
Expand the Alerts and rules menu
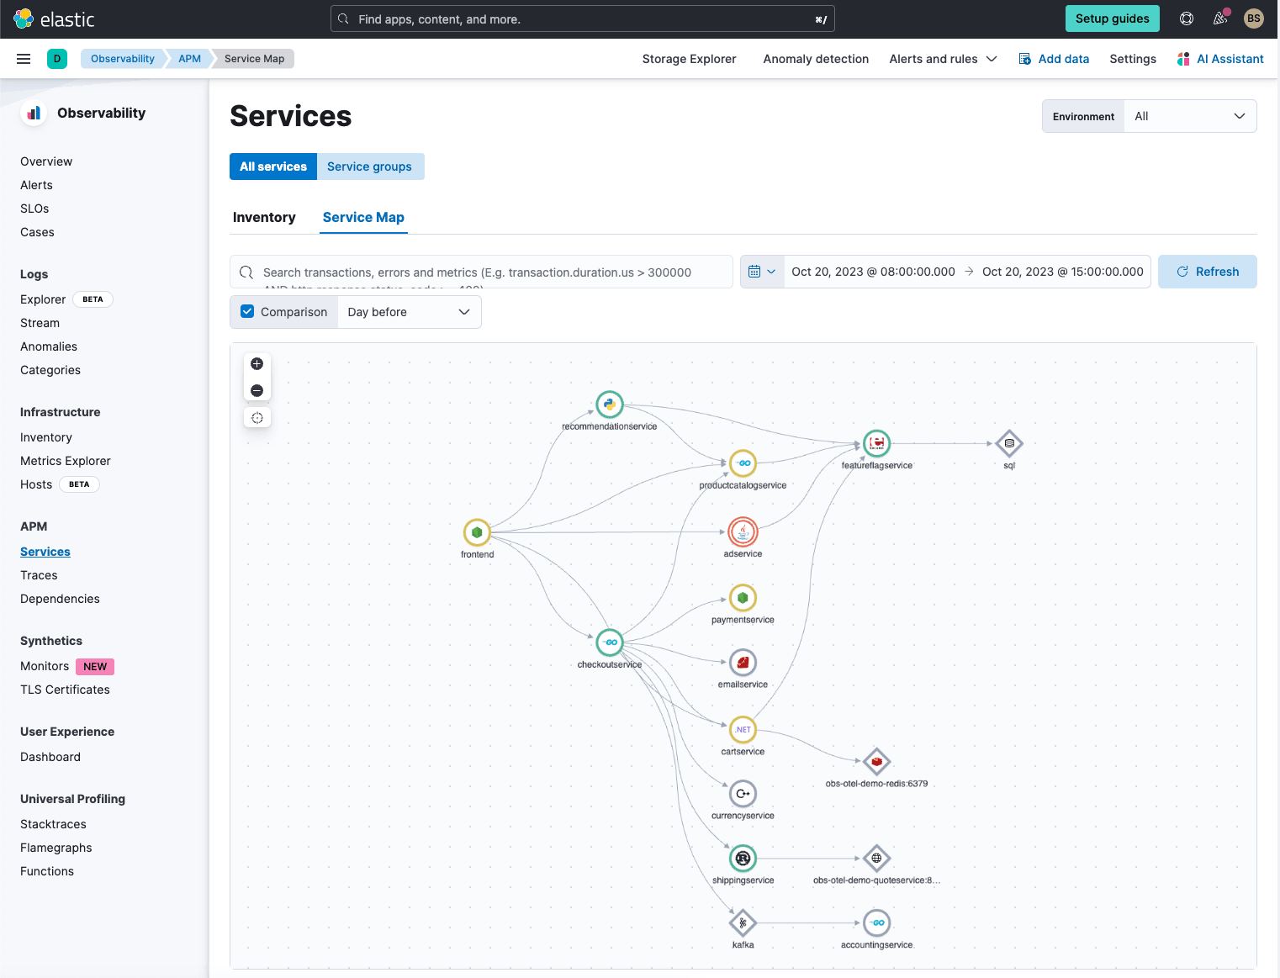(943, 58)
